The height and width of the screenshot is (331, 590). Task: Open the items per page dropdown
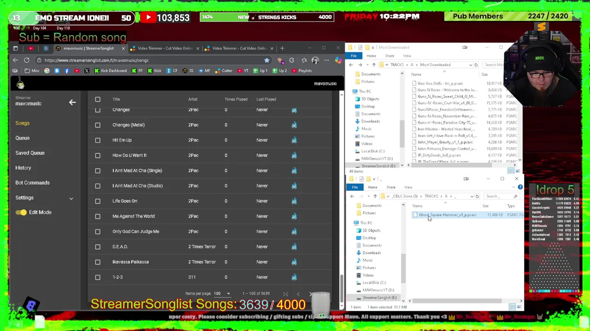click(x=222, y=293)
